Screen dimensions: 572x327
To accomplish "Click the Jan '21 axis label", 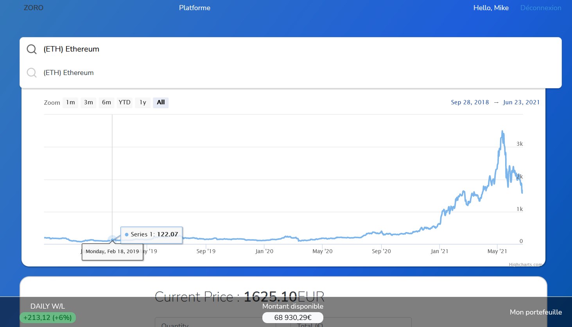I will click(439, 251).
